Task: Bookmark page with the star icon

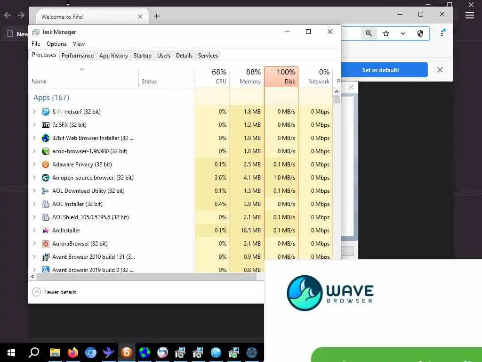Action: [386, 33]
